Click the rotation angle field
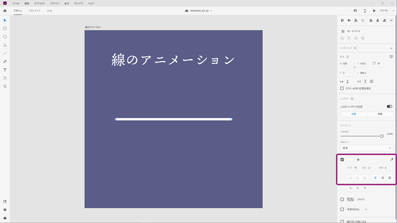 tap(381, 64)
